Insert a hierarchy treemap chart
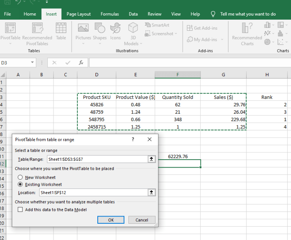The image size is (291, 240). (x=281, y=25)
